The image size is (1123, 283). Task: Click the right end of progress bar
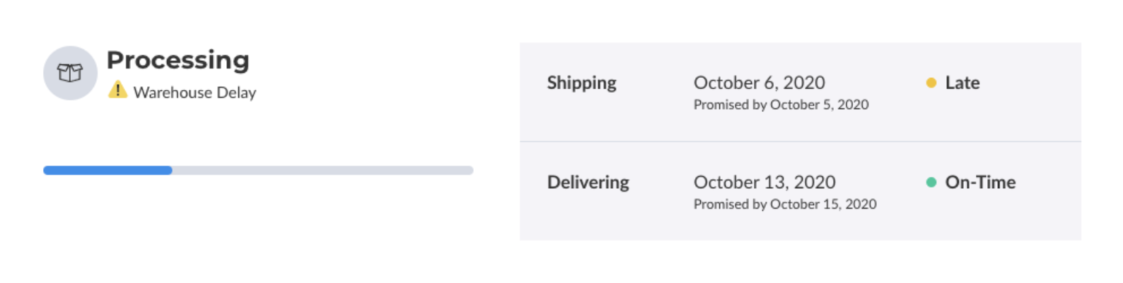[x=469, y=171]
